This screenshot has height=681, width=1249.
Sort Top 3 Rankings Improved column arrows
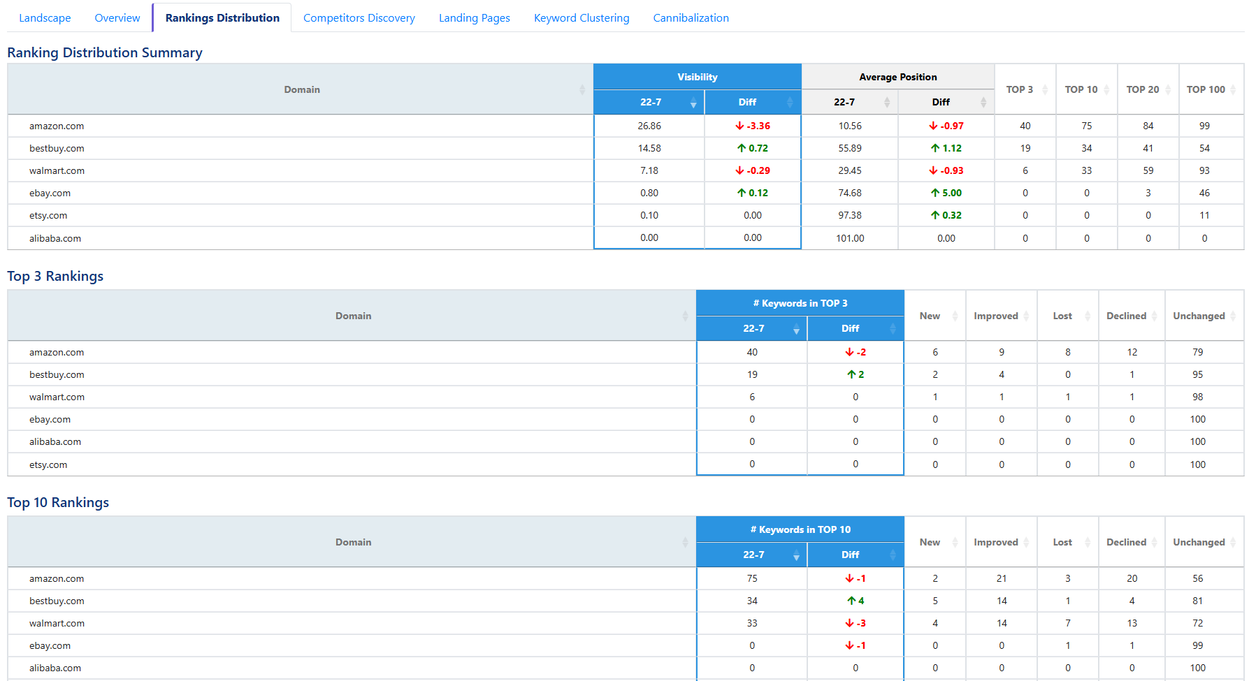(x=1026, y=316)
